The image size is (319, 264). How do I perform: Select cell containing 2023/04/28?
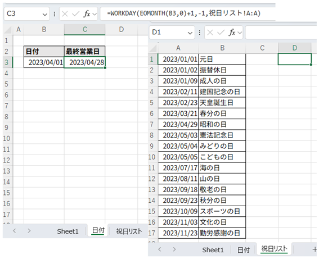[x=84, y=62]
